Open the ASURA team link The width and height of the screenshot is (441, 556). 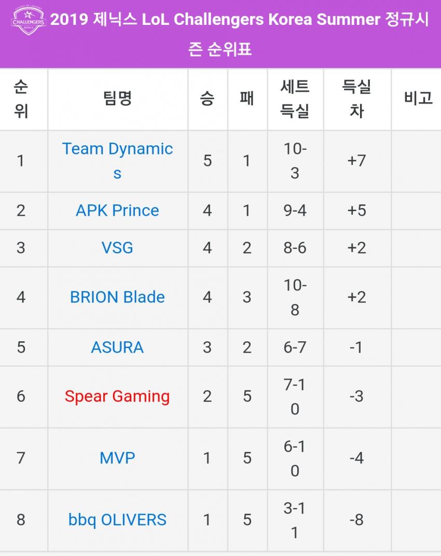pos(117,347)
